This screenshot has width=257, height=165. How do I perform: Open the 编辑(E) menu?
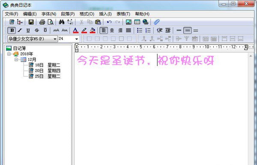pos(30,14)
